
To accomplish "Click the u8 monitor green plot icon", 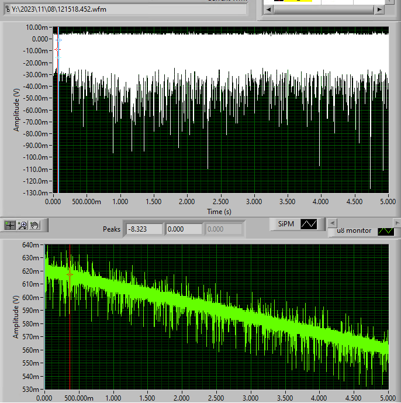I will (385, 231).
